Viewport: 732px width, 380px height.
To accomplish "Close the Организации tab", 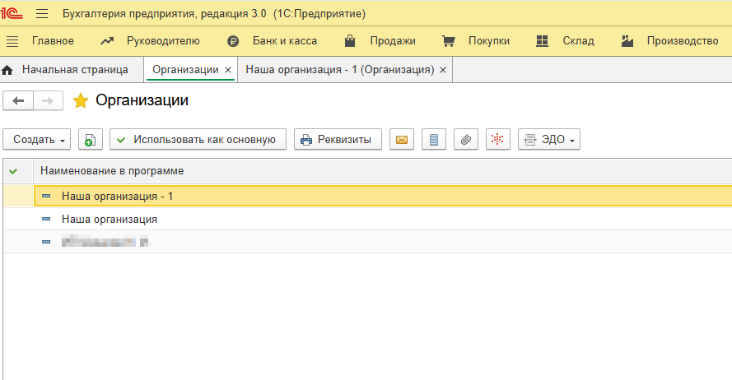I will click(x=228, y=70).
